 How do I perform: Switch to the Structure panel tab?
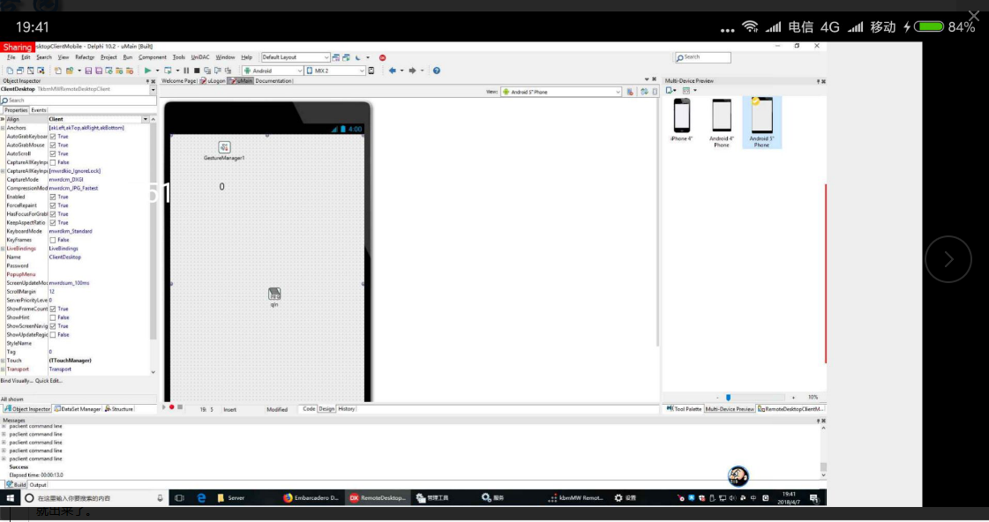(118, 409)
